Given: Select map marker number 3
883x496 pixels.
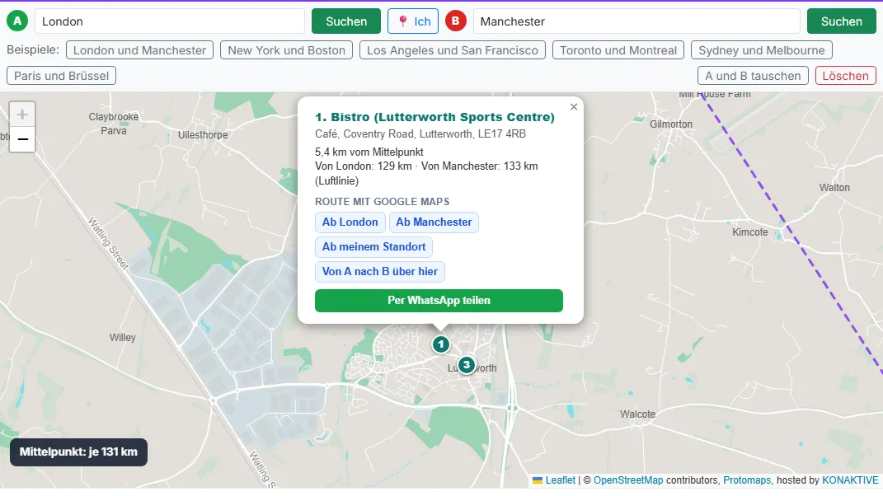Looking at the screenshot, I should [467, 365].
